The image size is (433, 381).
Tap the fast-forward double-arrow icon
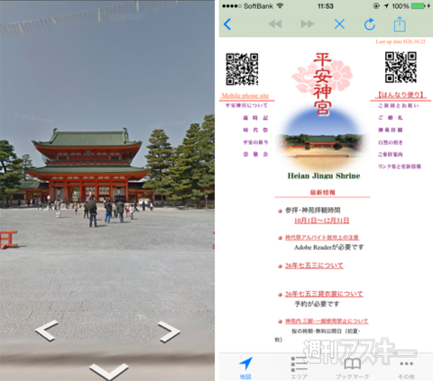click(x=307, y=24)
